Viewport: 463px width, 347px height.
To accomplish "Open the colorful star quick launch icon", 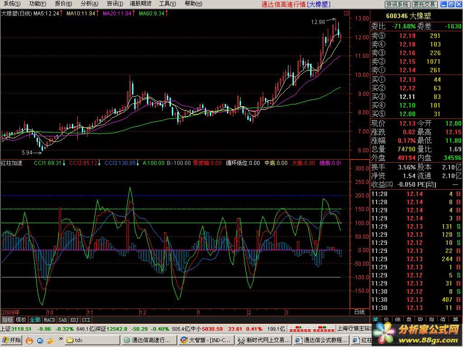I will click(x=50, y=341).
